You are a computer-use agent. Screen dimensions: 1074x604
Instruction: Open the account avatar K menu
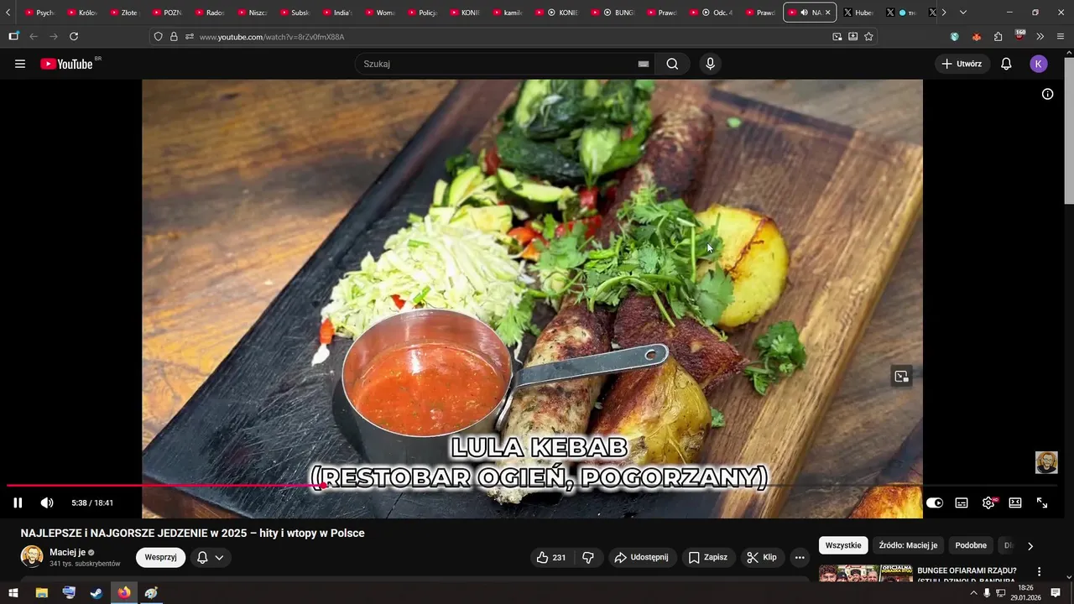(x=1039, y=64)
